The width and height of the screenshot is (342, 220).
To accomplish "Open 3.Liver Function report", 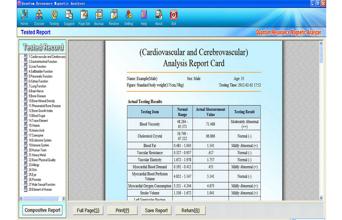I will [37, 66].
